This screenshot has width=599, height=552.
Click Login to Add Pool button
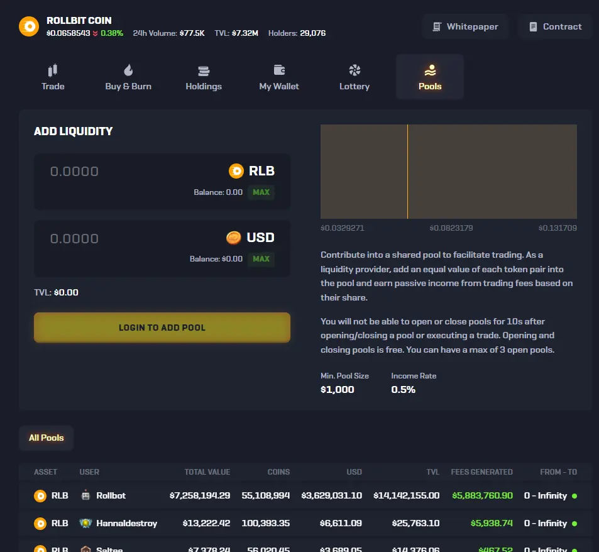pyautogui.click(x=162, y=328)
